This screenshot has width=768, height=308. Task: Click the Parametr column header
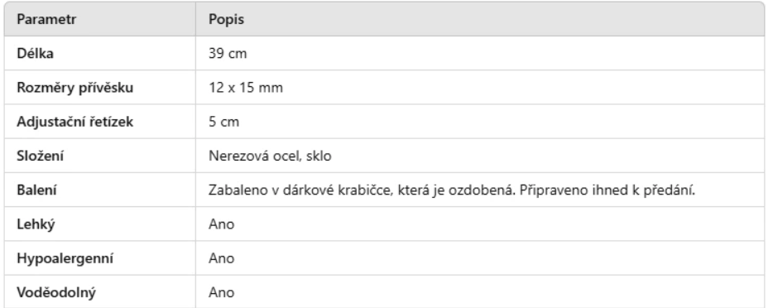[x=46, y=20]
